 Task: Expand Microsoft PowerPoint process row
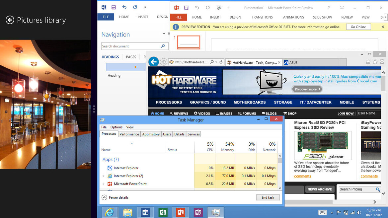(104, 184)
